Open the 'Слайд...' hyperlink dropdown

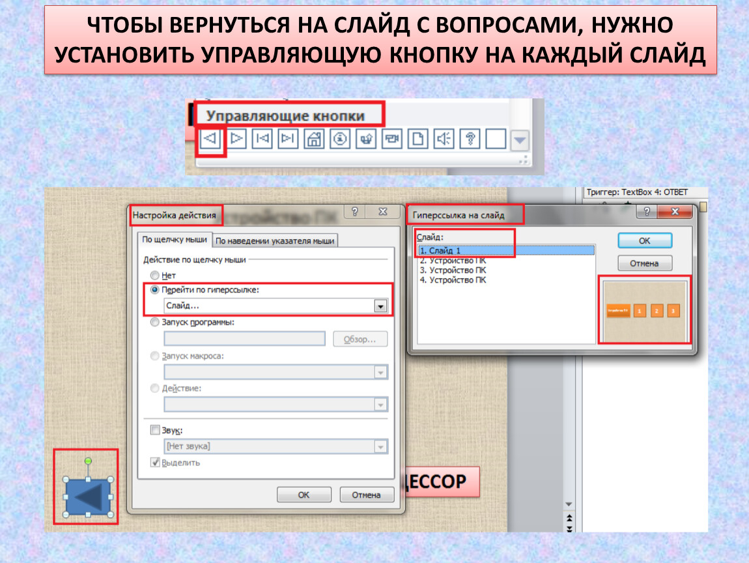point(380,306)
